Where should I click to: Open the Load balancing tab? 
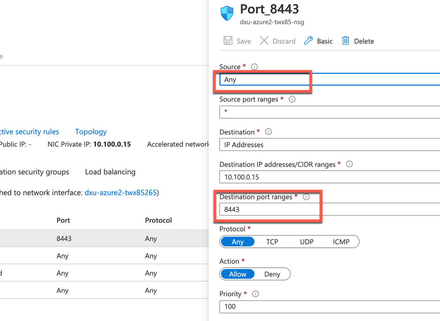click(110, 172)
